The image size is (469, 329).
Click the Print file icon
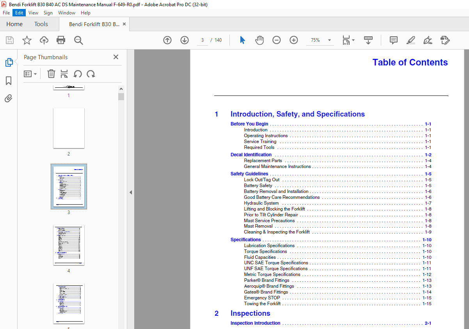point(61,40)
